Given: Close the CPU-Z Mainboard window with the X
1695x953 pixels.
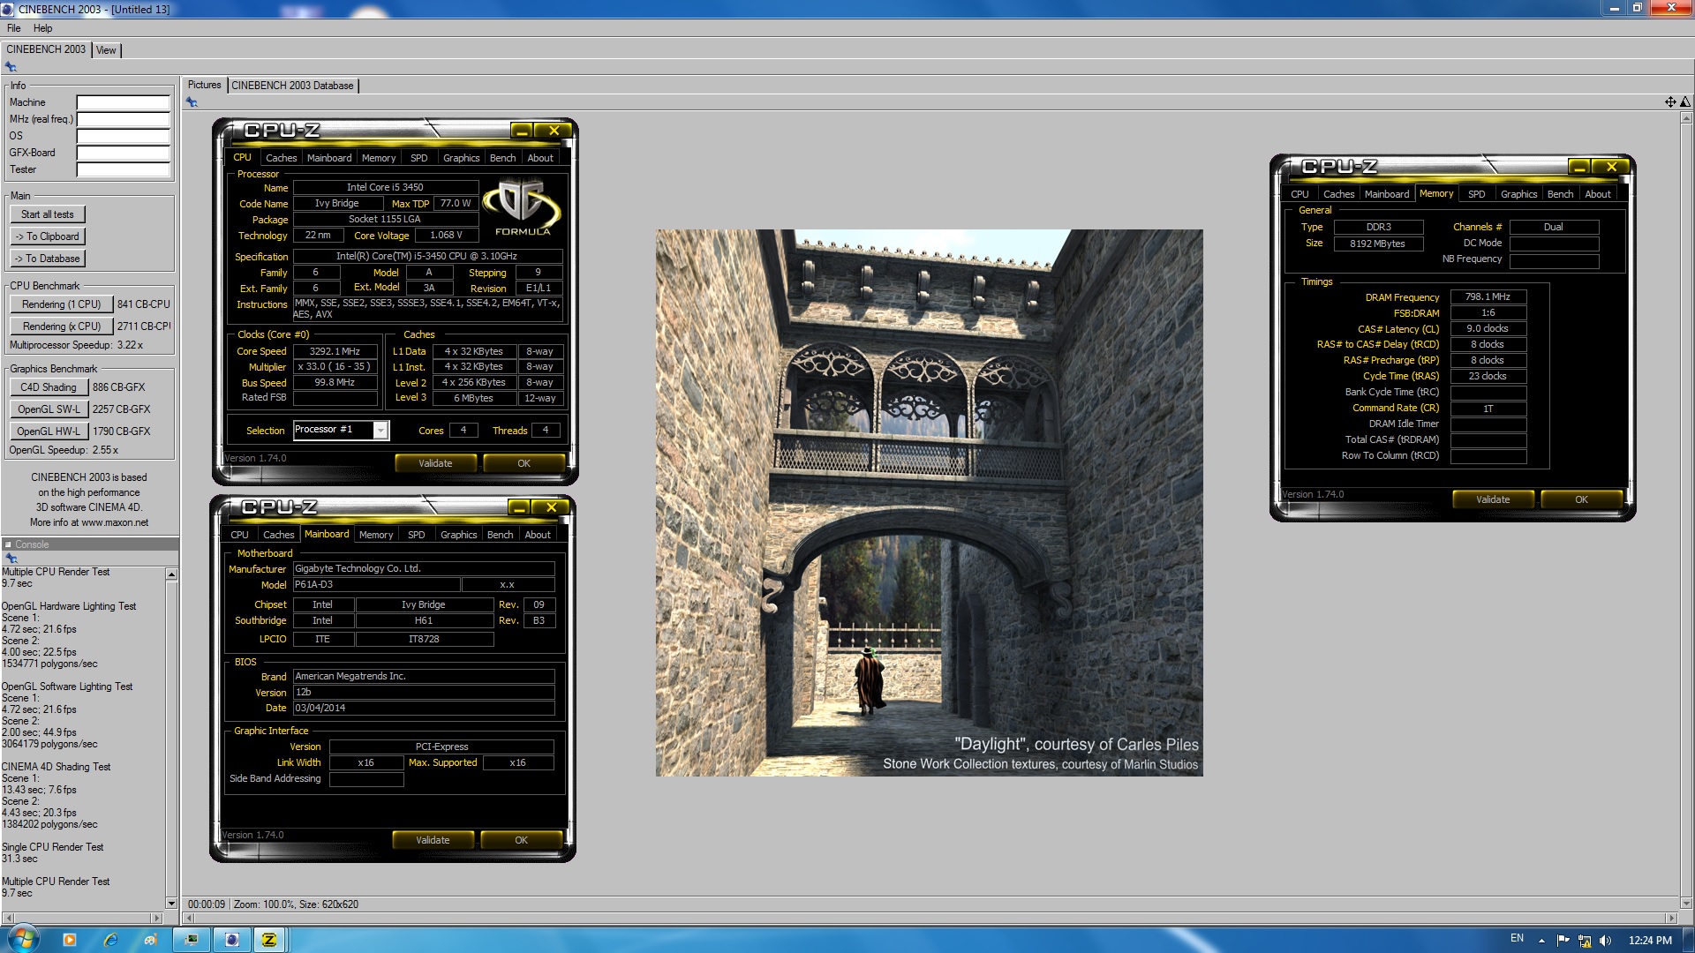Looking at the screenshot, I should click(x=552, y=507).
